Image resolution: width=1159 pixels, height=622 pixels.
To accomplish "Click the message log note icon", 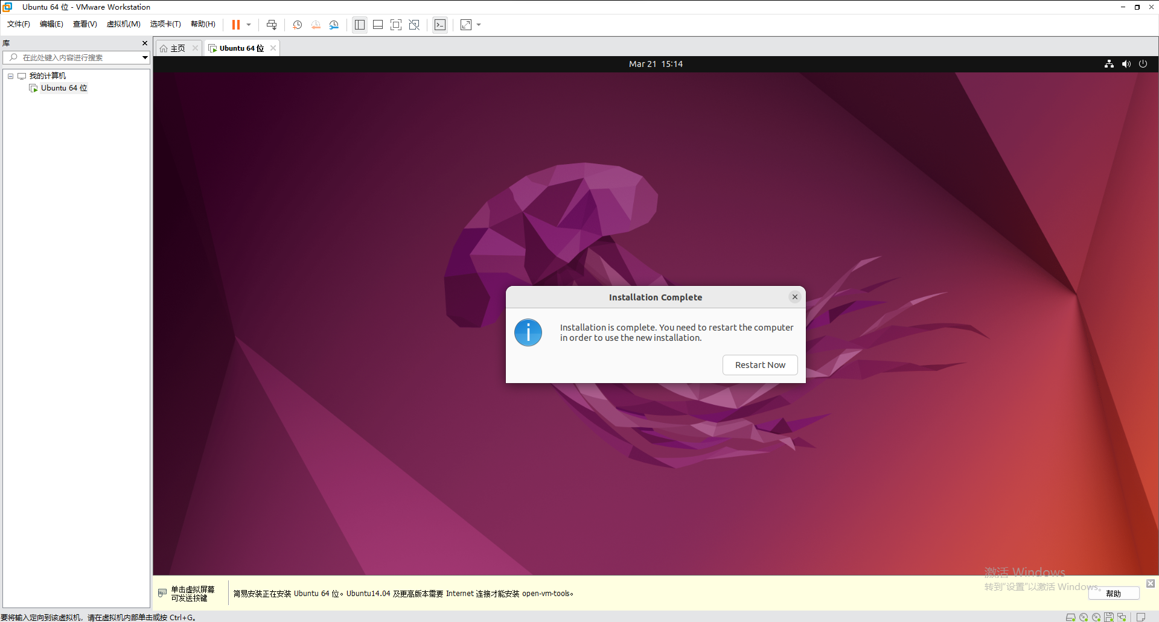I will [1141, 617].
